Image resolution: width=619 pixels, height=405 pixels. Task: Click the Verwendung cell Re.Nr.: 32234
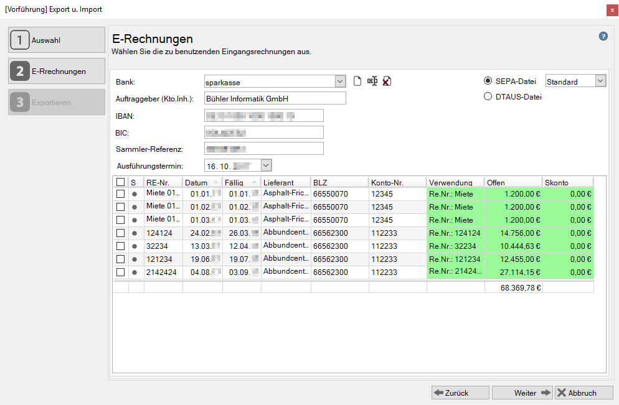coord(456,246)
